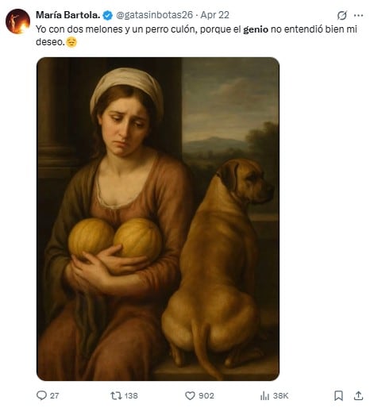Open the three-dot more options menu
The image size is (374, 408).
pyautogui.click(x=358, y=16)
